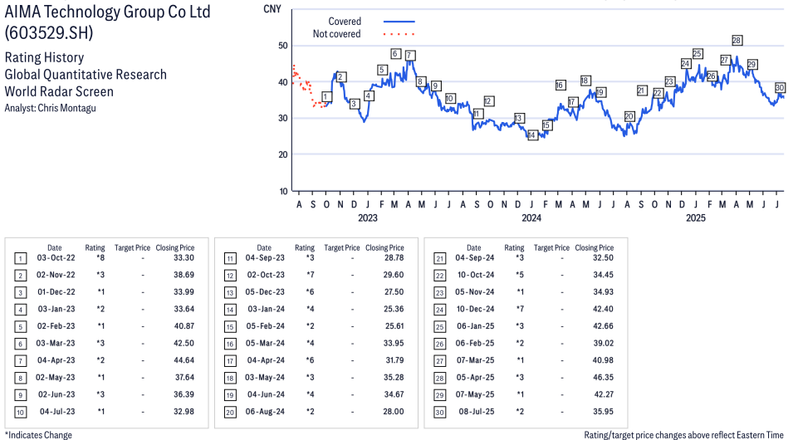
Task: Click Rating header in the third table
Action: [x=514, y=248]
